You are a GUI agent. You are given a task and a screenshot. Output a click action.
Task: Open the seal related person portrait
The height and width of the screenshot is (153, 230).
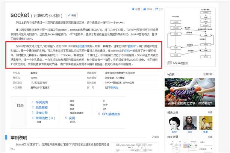coord(190,123)
